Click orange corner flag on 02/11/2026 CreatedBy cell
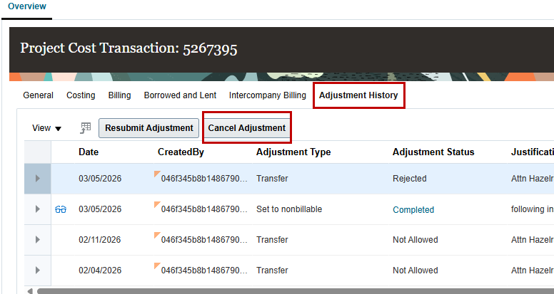 tap(157, 235)
